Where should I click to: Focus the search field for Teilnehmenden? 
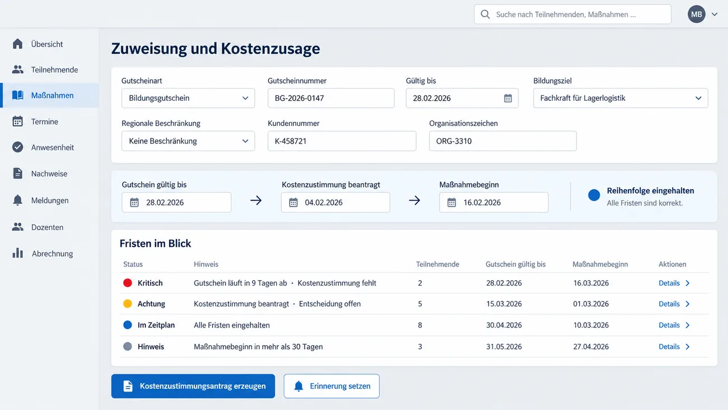[573, 15]
